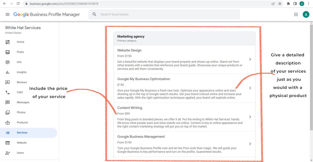This screenshot has height=162, width=313.
Task: Click the Posts sidebar icon
Action: [x=8, y=52]
